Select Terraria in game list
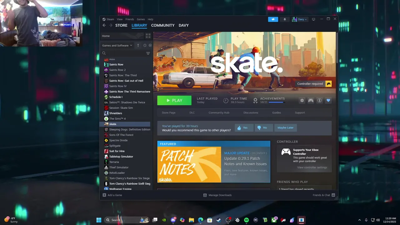 tap(125, 162)
